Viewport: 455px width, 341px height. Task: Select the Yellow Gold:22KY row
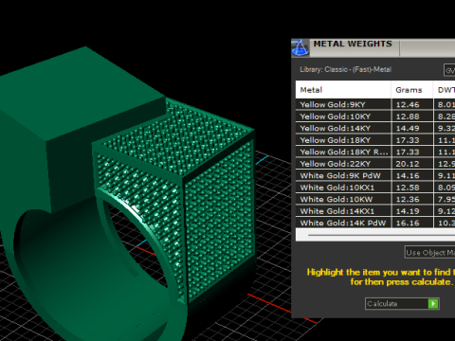375,164
